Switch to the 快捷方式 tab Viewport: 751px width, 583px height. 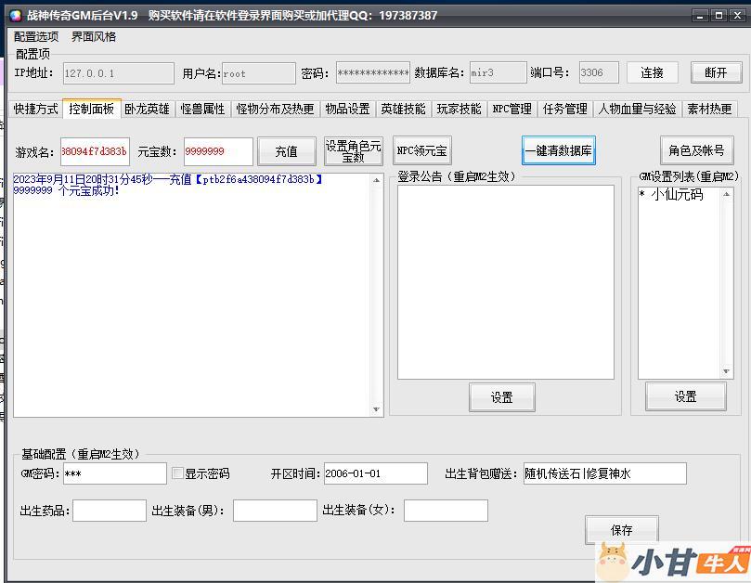[35, 109]
